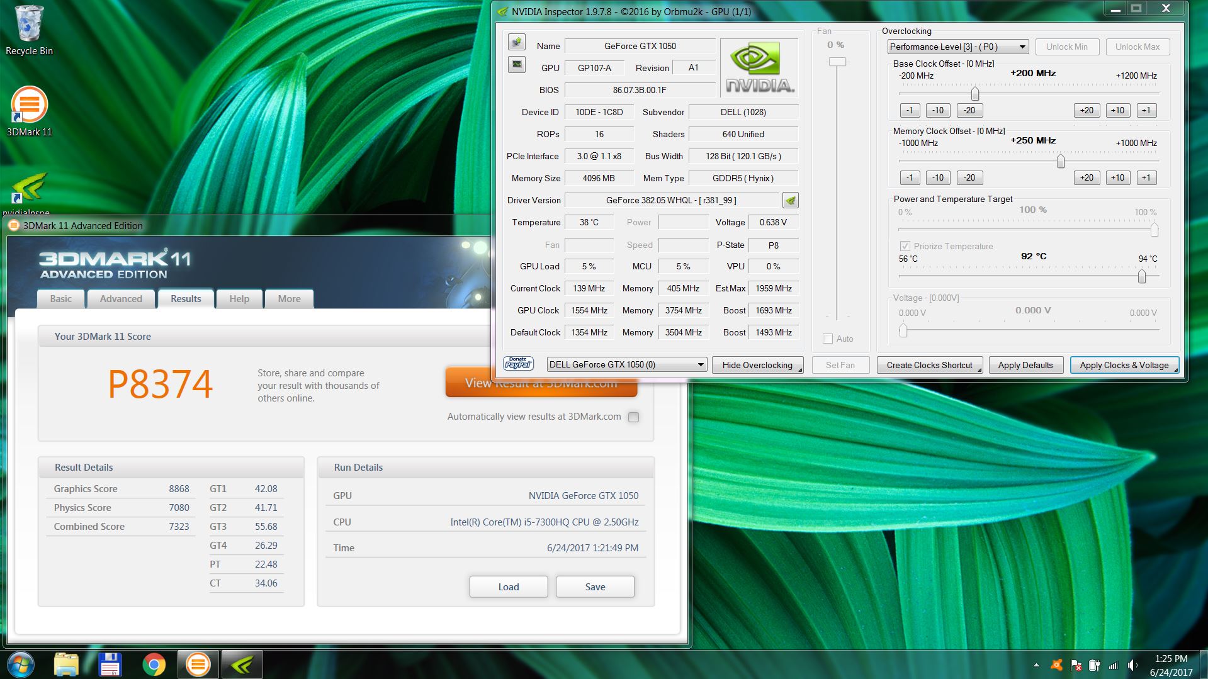This screenshot has width=1208, height=679.
Task: Click the PayPal Donate icon
Action: (x=518, y=364)
